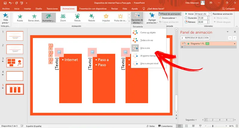
Task: Click the ribbon display options icon
Action: click(211, 3)
